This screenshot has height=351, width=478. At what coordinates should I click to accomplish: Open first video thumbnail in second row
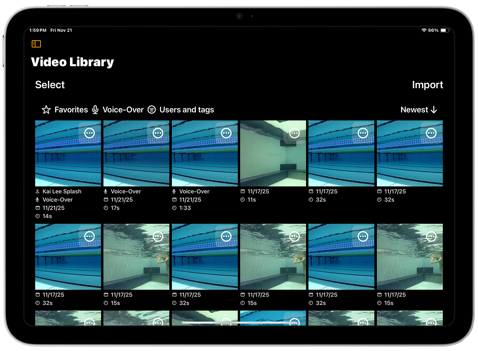tap(68, 257)
